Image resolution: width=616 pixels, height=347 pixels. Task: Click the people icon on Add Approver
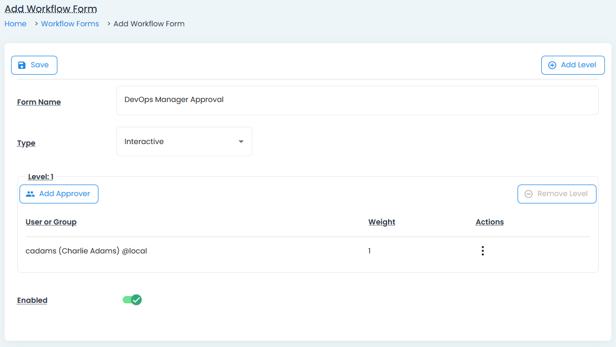[x=30, y=194]
